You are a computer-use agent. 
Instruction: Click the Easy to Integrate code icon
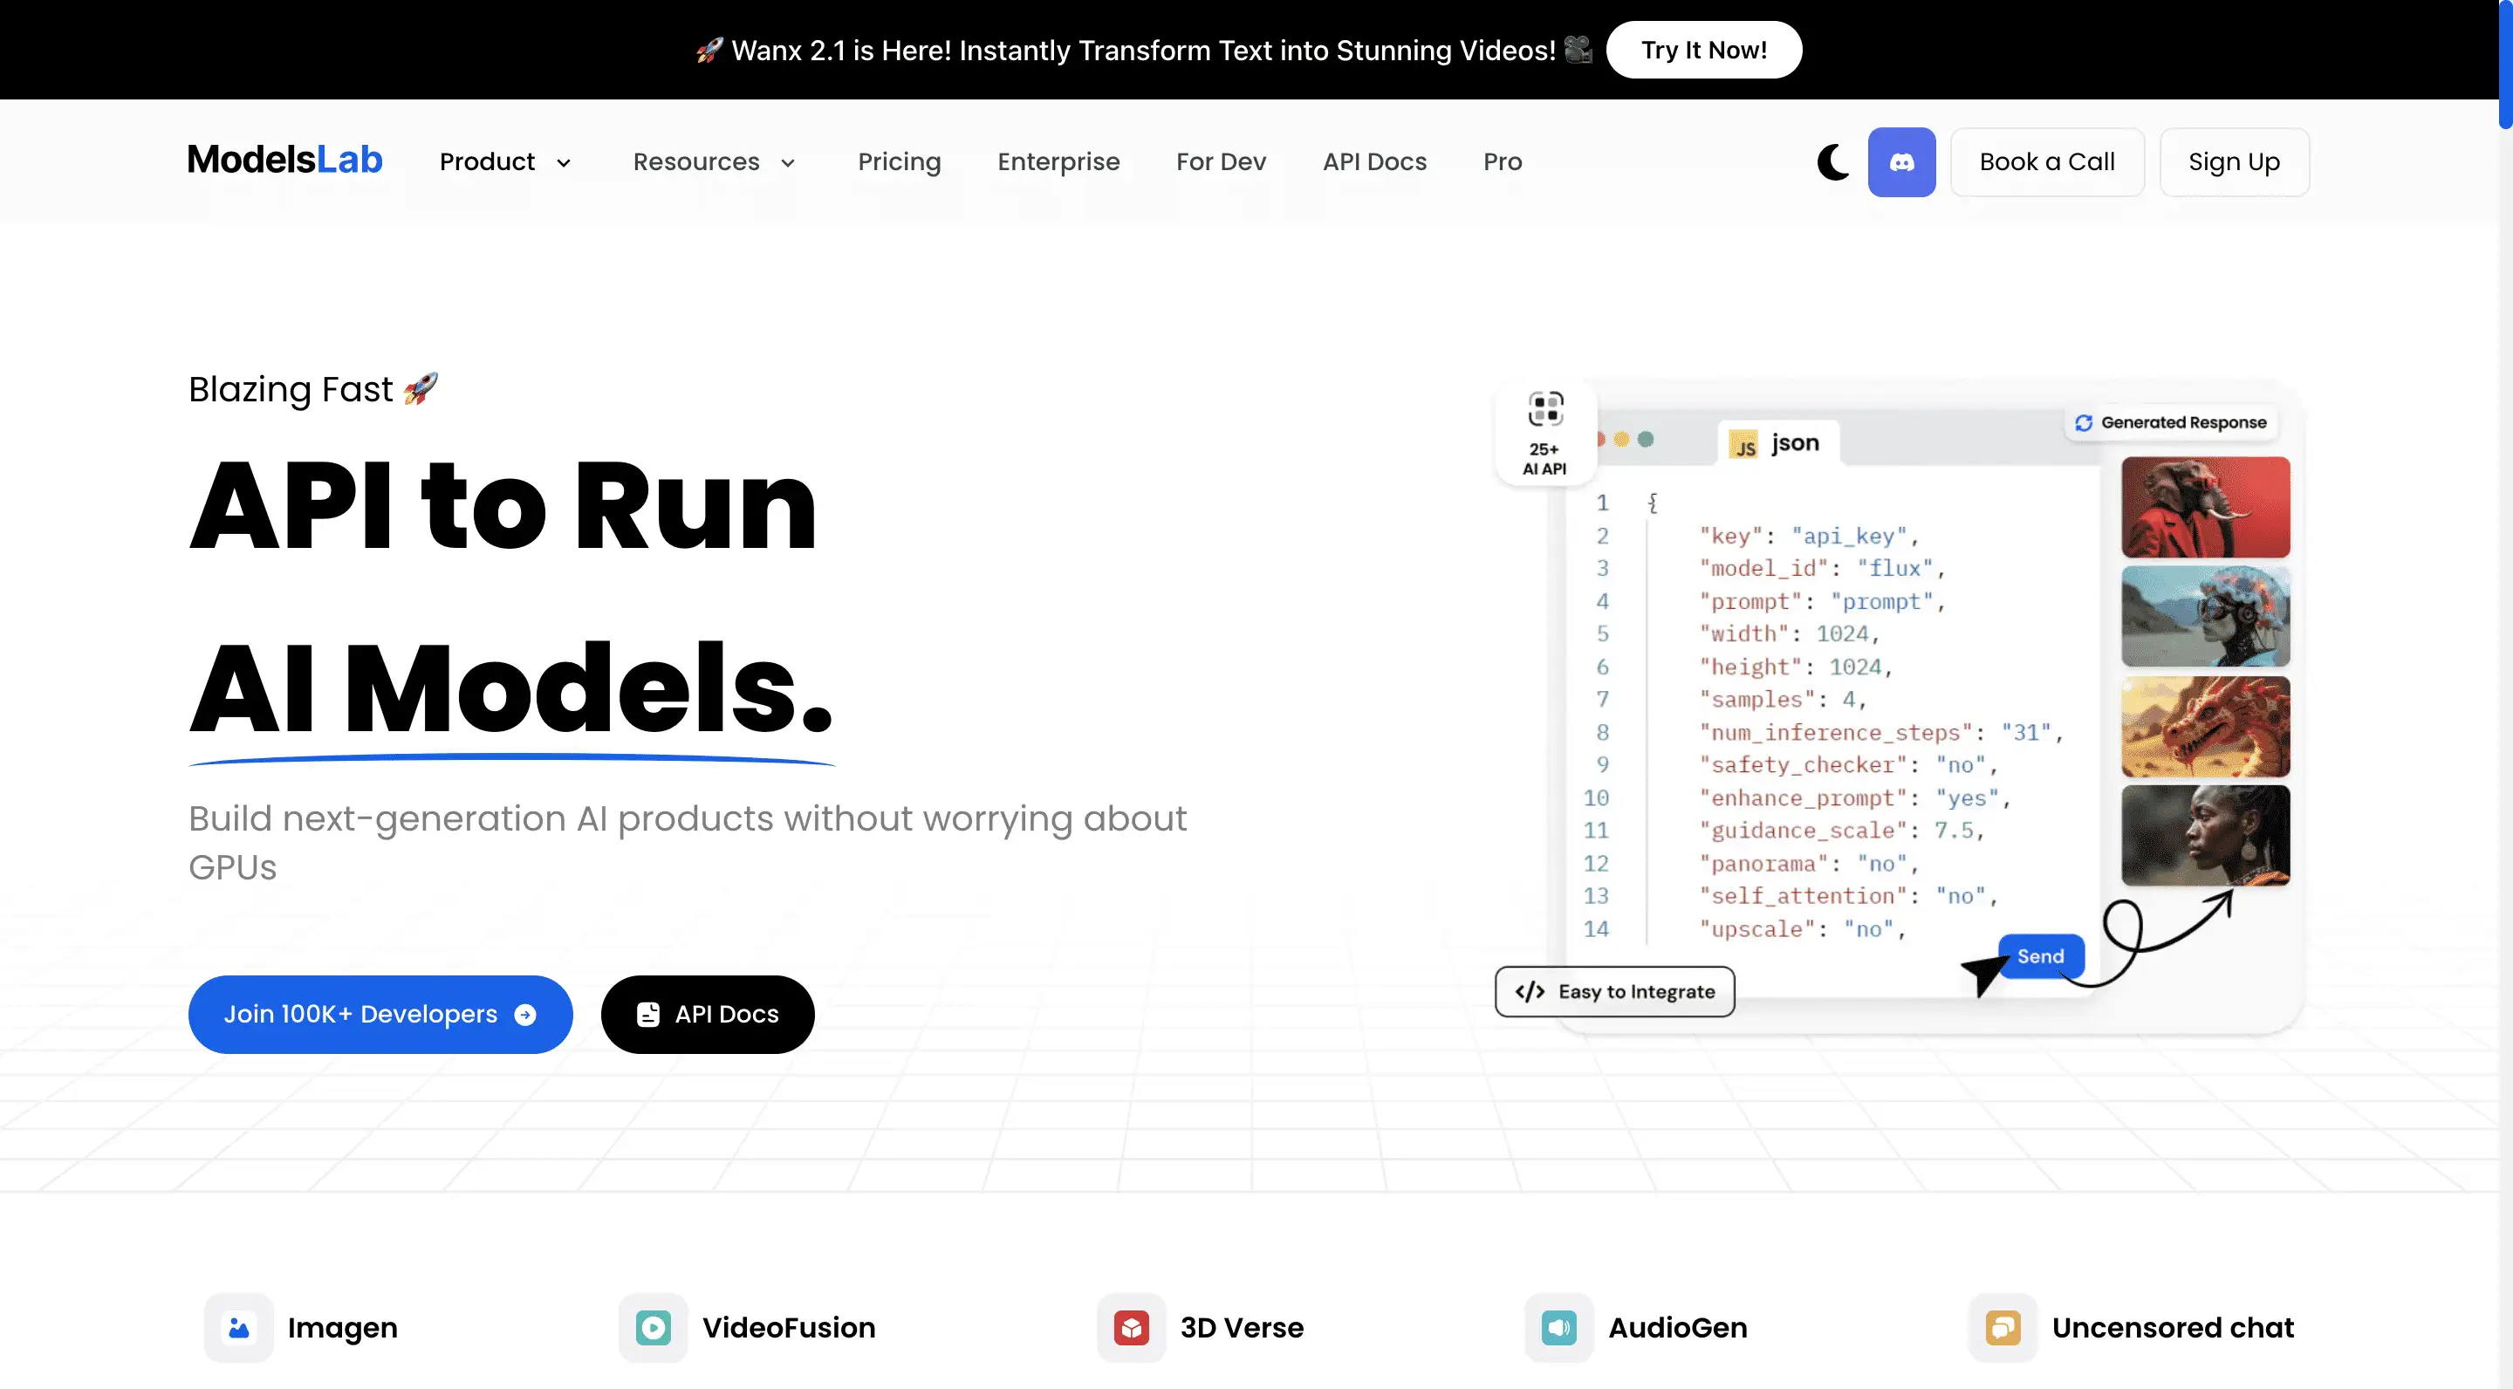click(1530, 991)
